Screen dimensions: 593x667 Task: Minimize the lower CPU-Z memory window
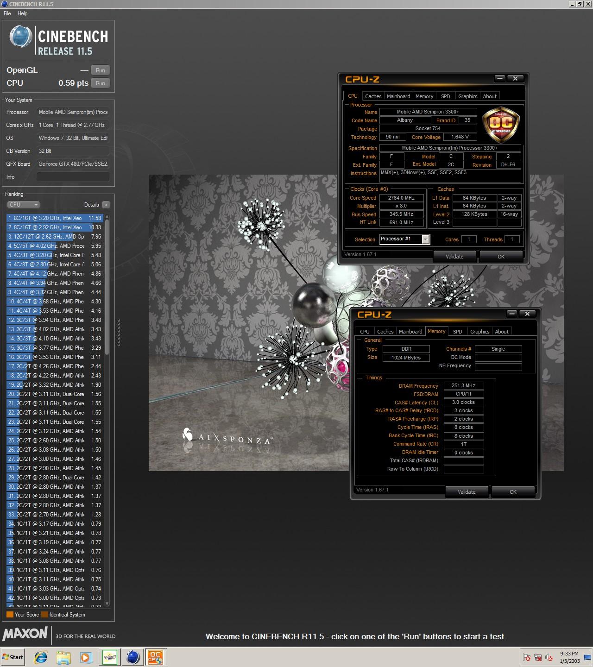[x=512, y=314]
